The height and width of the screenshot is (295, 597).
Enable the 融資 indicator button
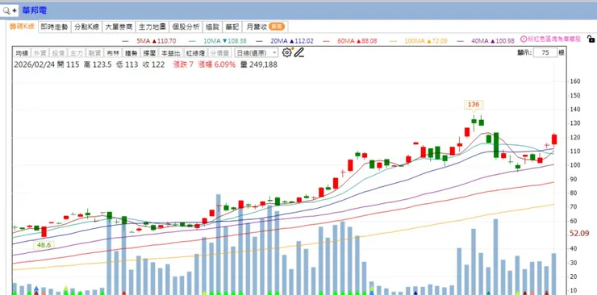tap(94, 53)
